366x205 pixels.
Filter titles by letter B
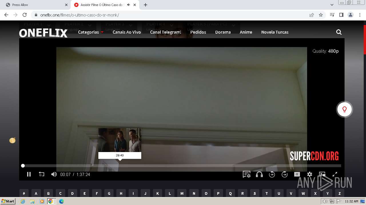tap(48, 193)
